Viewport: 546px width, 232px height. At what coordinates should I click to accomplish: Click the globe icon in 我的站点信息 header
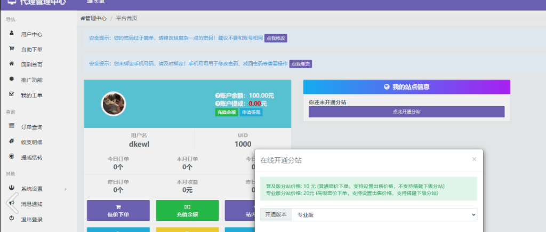pyautogui.click(x=387, y=87)
